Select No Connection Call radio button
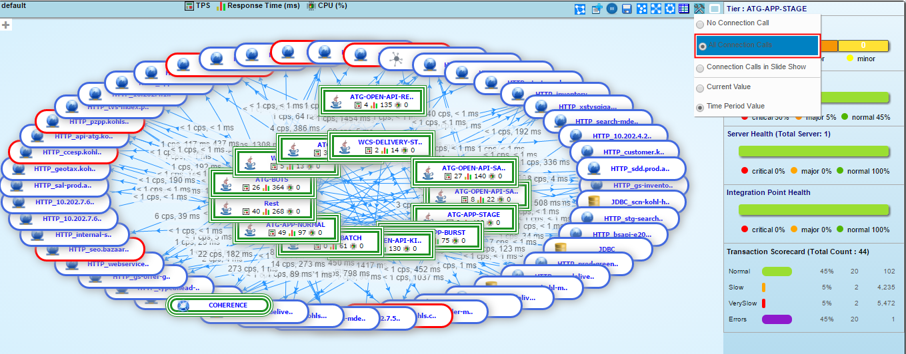 point(700,23)
